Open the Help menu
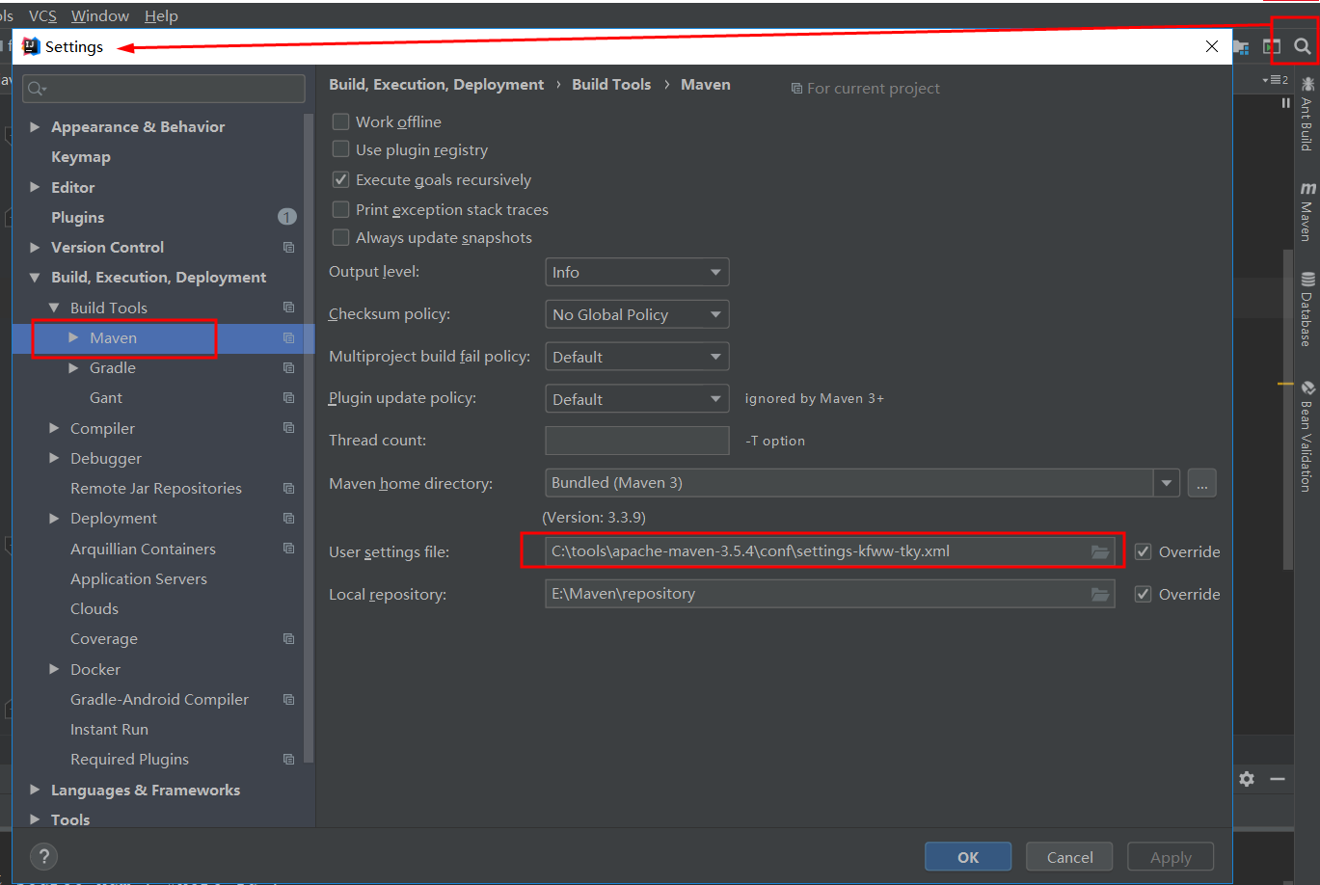The image size is (1320, 885). 161,15
